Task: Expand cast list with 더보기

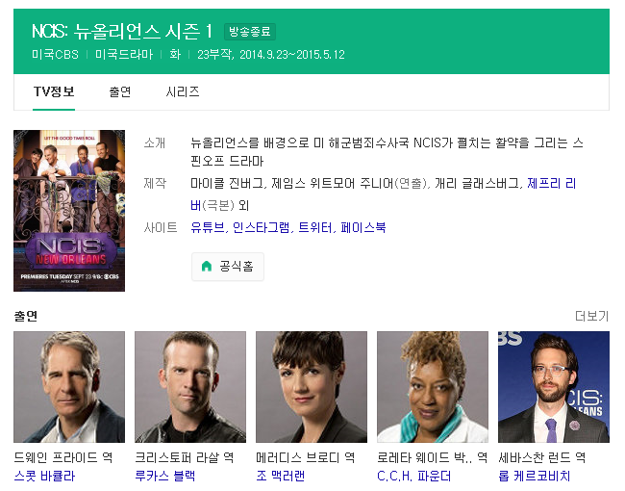Action: click(591, 316)
